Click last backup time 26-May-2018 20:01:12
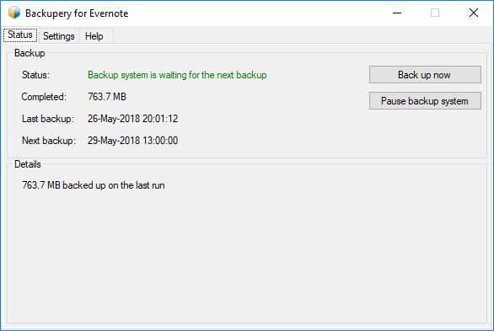Screen dimensions: 494x331 132,119
